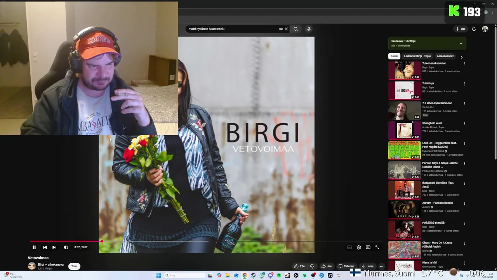Open the Luo create menu
The image size is (497, 280).
[x=461, y=29]
